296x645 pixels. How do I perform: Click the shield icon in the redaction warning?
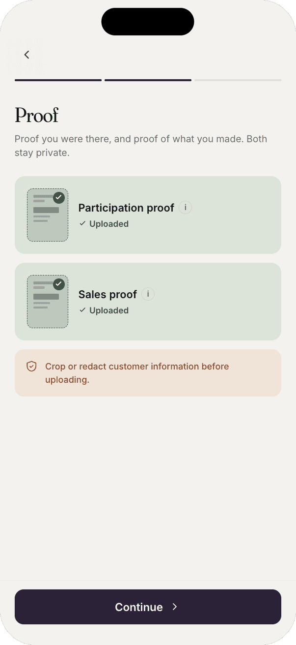click(x=31, y=366)
